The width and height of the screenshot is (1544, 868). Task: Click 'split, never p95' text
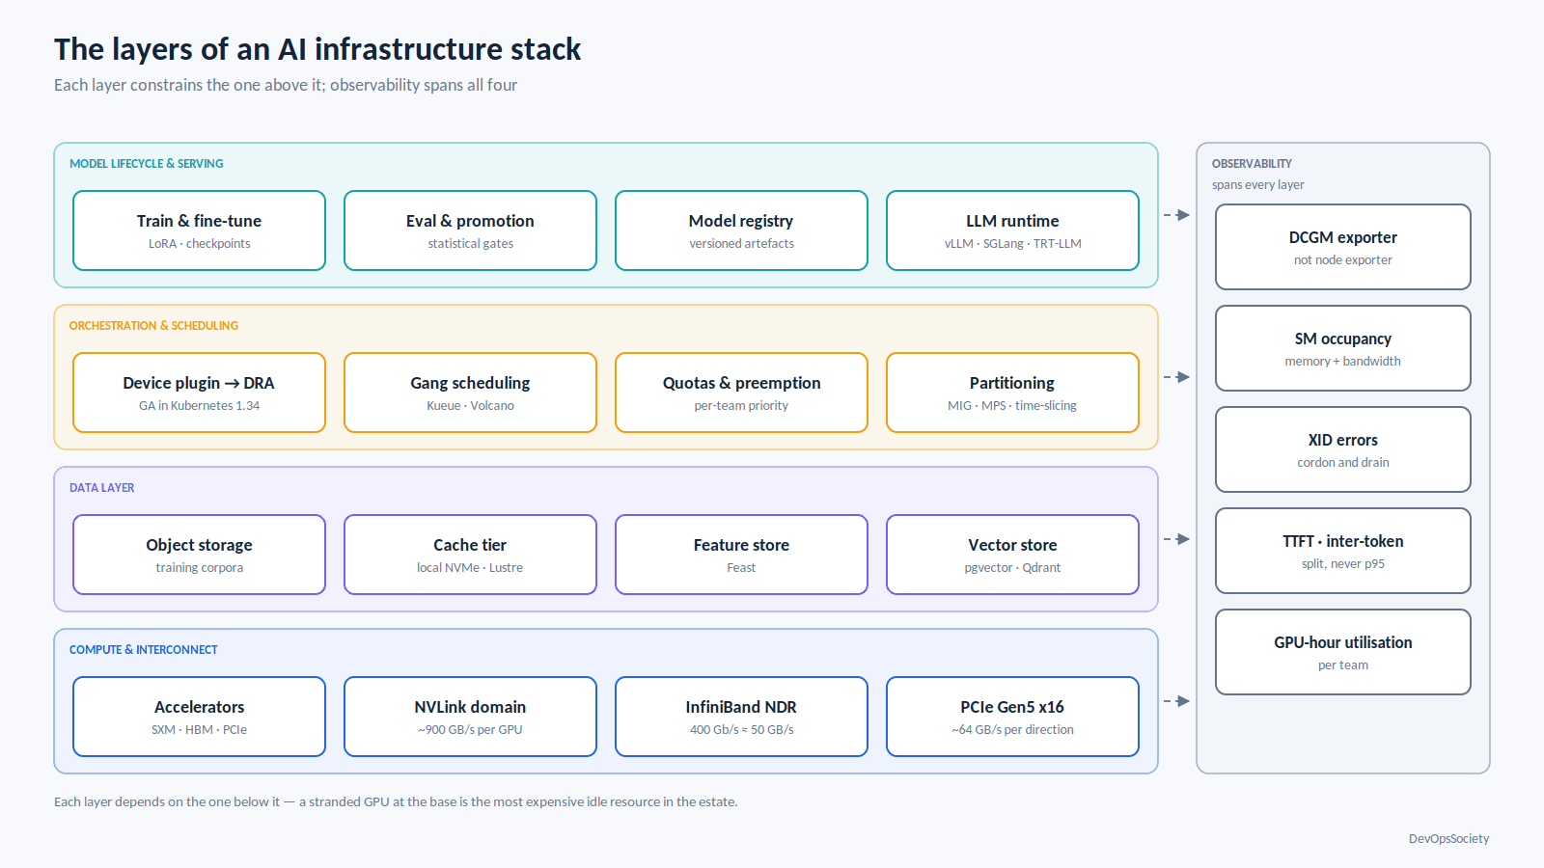click(x=1343, y=564)
